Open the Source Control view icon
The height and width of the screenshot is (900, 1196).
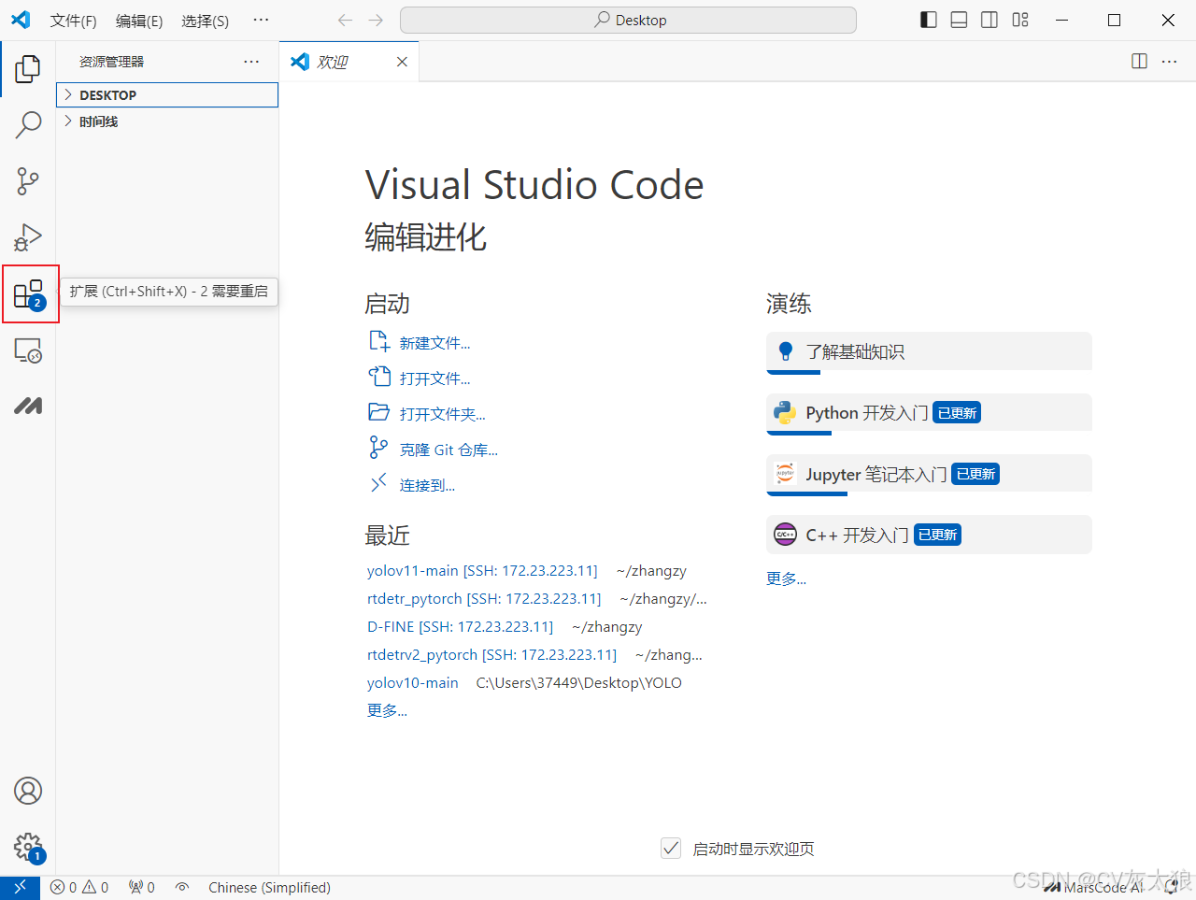tap(28, 181)
